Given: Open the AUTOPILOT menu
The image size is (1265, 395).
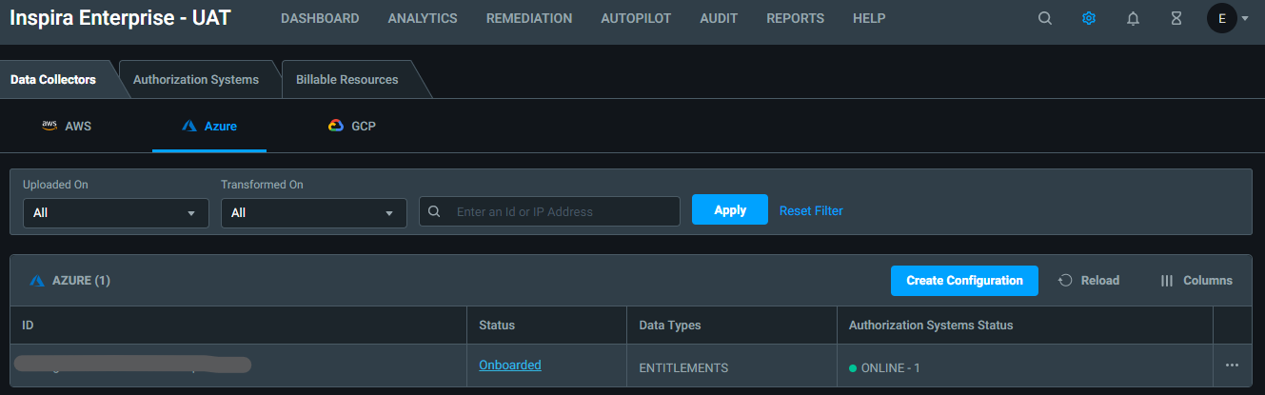Looking at the screenshot, I should [636, 18].
